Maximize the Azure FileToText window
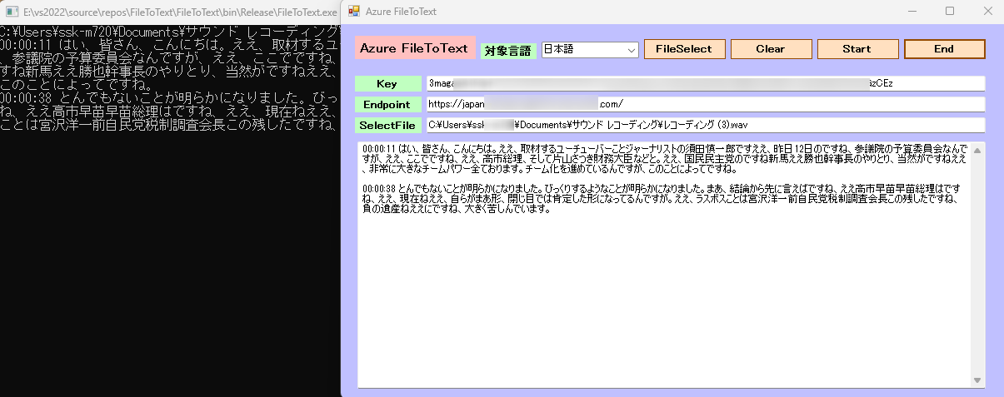The image size is (1004, 397). (x=949, y=12)
